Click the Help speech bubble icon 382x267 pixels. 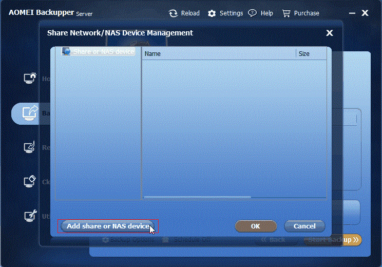[x=252, y=13]
